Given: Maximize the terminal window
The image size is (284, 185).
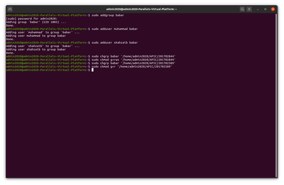Looking at the screenshot, I should coord(266,9).
